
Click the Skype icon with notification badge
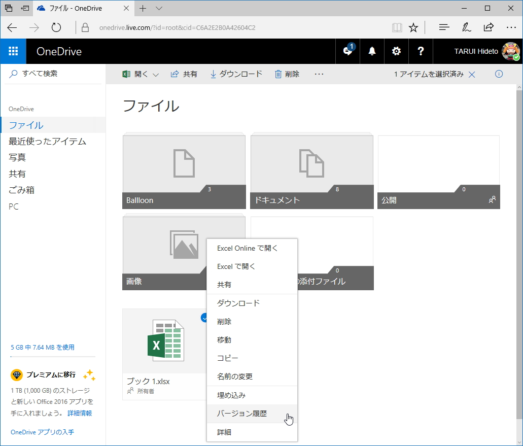(348, 51)
